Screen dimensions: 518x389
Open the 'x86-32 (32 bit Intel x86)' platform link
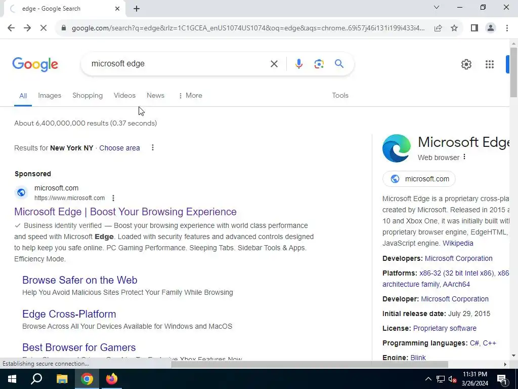(457, 273)
